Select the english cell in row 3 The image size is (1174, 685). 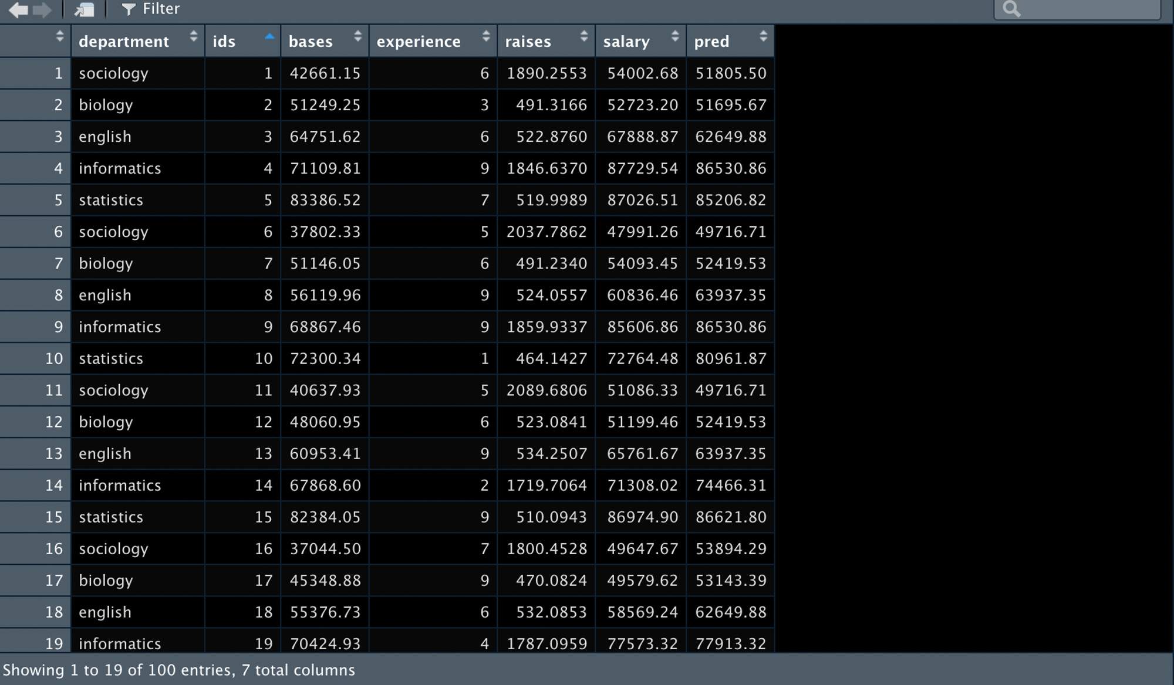[138, 137]
